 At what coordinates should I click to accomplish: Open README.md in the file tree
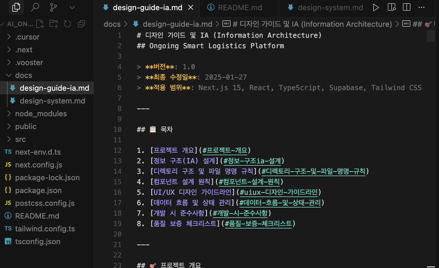coord(47,216)
